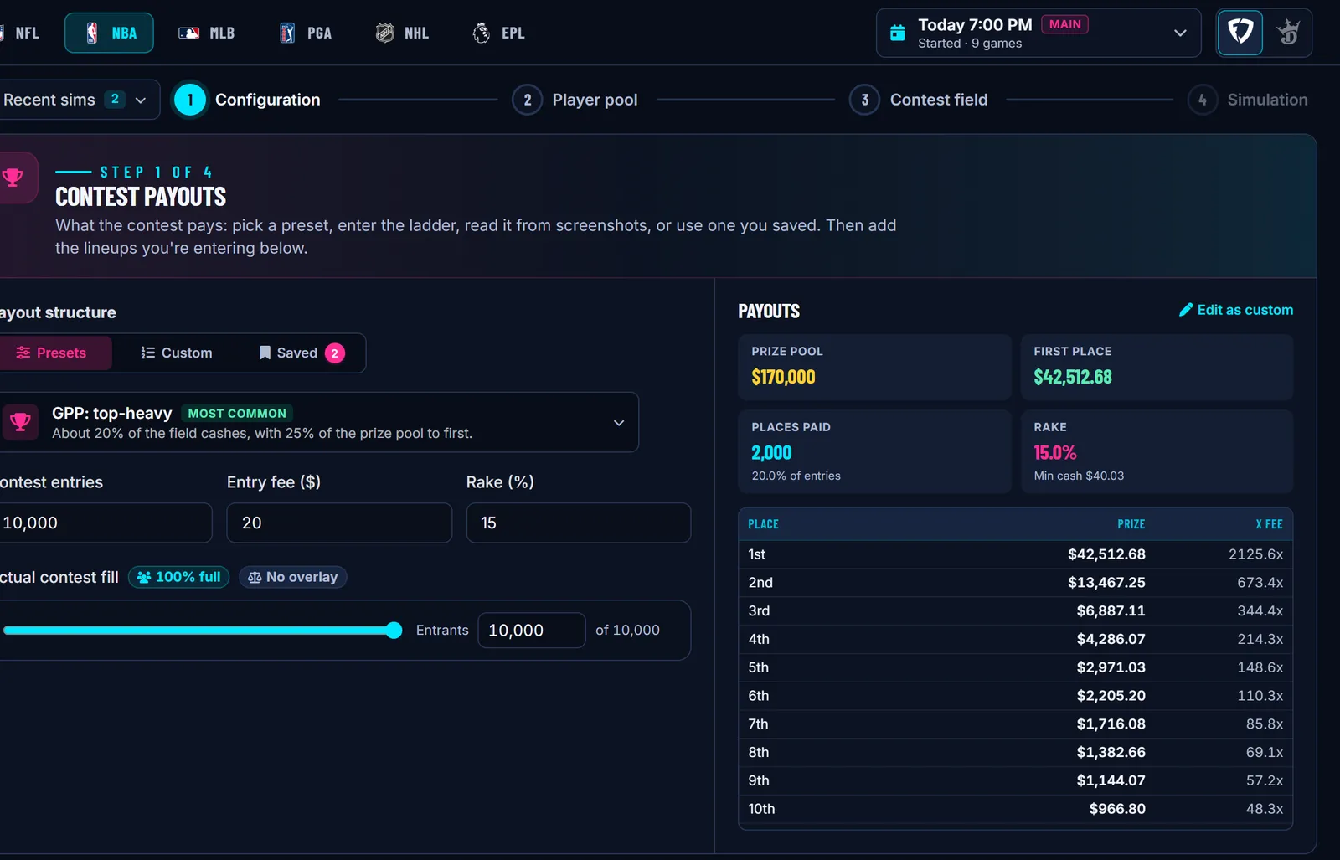This screenshot has height=860, width=1340.
Task: Switch to the Presets tab
Action: pos(55,353)
